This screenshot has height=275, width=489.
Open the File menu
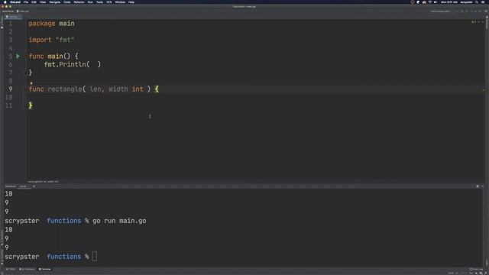(26, 2)
